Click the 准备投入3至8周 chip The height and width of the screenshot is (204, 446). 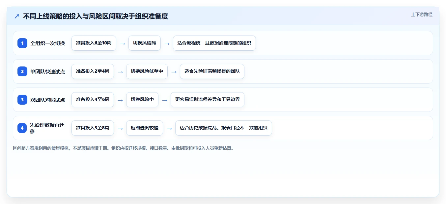point(93,128)
